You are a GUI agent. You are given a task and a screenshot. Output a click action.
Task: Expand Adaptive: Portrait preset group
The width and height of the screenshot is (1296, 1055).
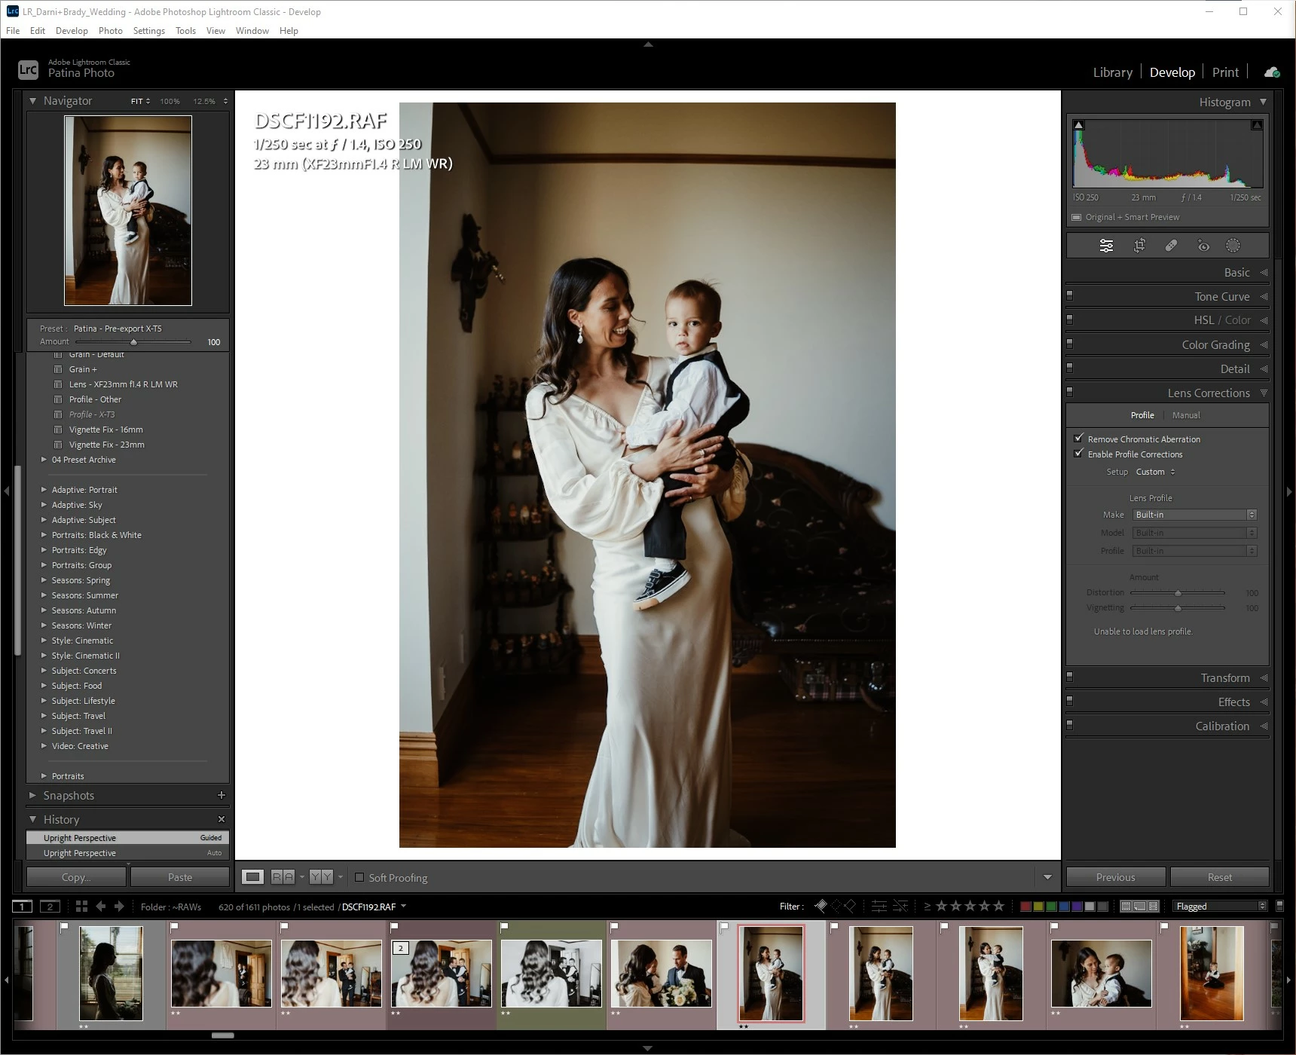point(44,490)
